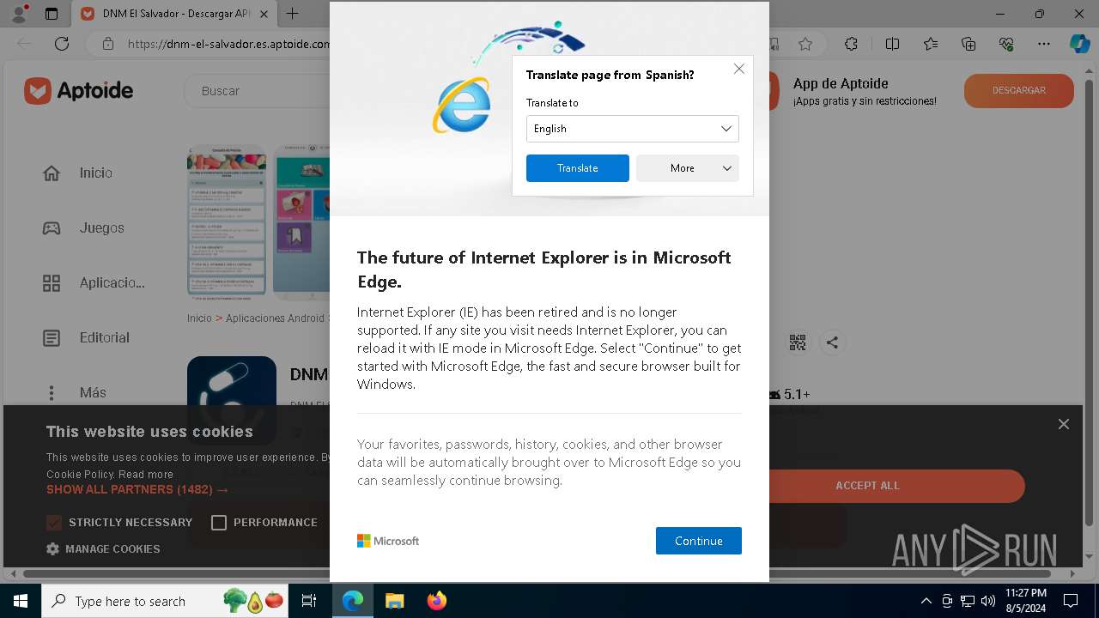This screenshot has height=618, width=1099.
Task: Click Read more in cookie banner
Action: [146, 474]
